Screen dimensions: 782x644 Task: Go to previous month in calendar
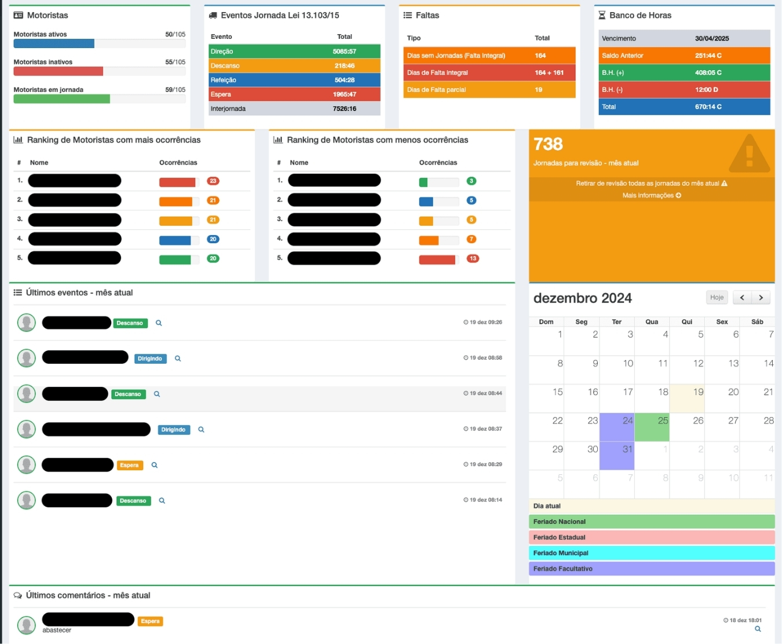point(742,298)
